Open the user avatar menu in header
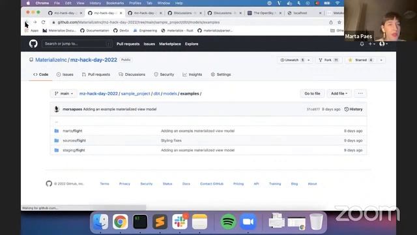 coord(383,44)
